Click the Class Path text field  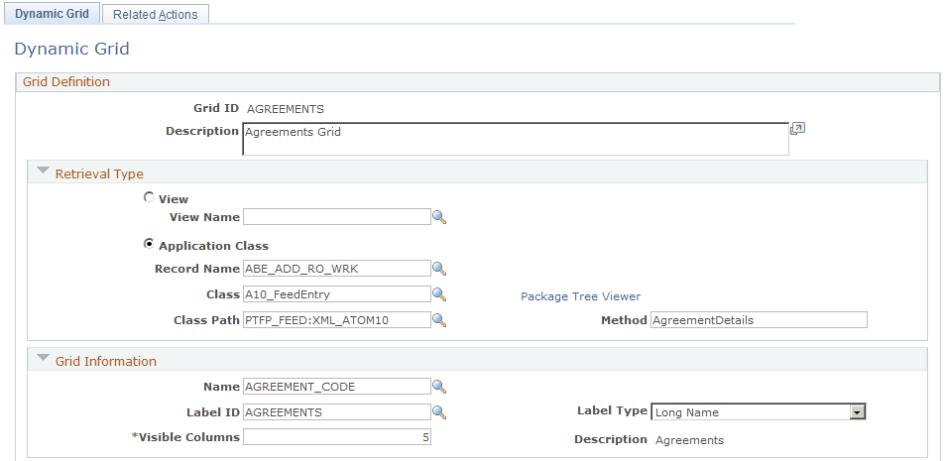pos(337,320)
